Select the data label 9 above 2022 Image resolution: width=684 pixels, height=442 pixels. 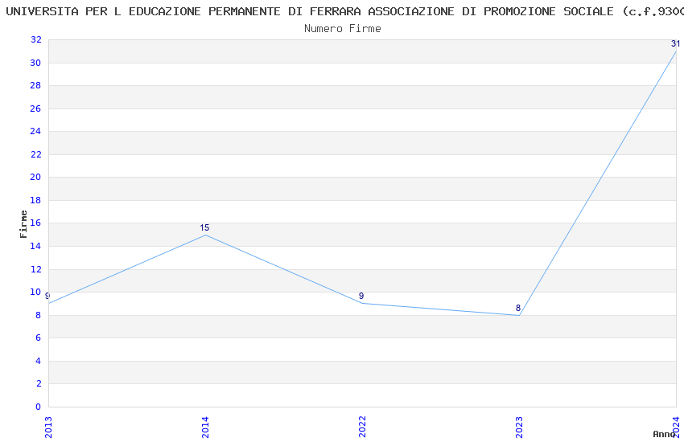coord(361,296)
